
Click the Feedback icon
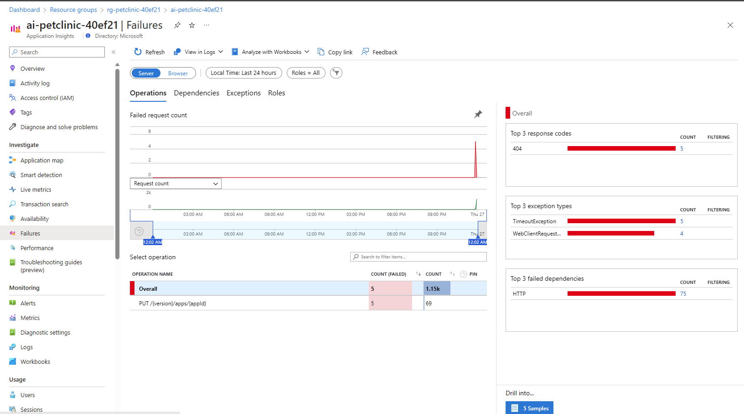click(x=365, y=52)
